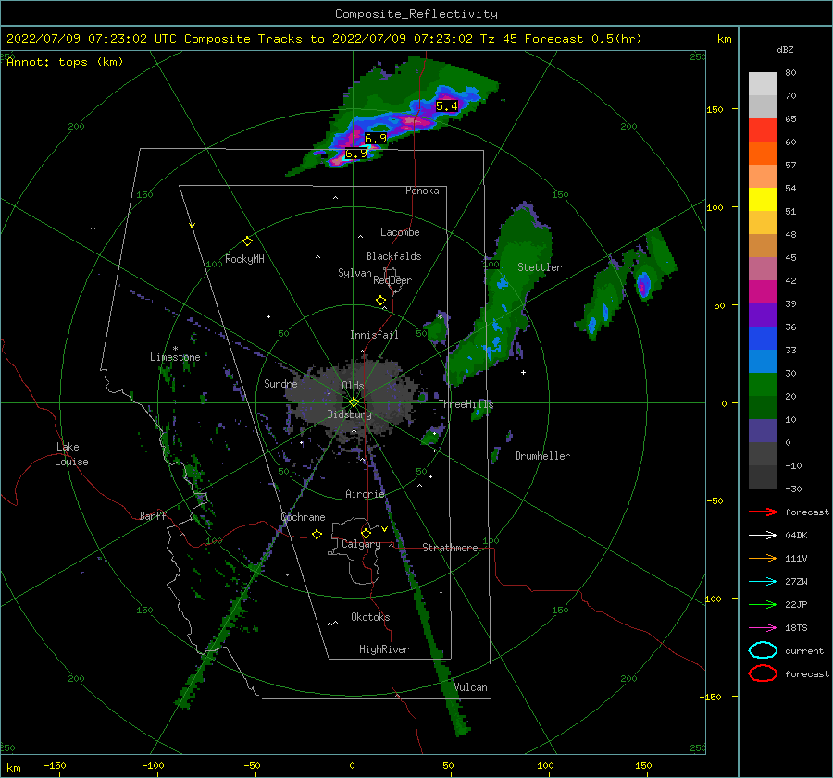Click the yellow diamond marker near RockyMH
Viewport: 833px width, 778px height.
tap(247, 241)
